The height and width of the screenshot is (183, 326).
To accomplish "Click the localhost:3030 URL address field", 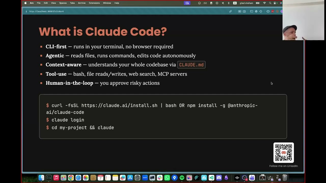I will [46, 11].
